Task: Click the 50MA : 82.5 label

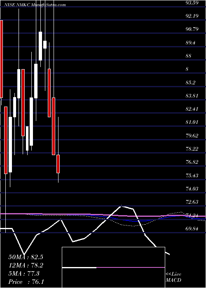Action: tap(26, 257)
